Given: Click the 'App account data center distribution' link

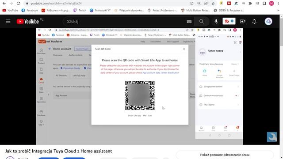Looking at the screenshot, I should [x=161, y=72].
